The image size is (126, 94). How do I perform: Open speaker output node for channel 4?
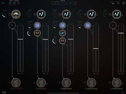(x=91, y=83)
